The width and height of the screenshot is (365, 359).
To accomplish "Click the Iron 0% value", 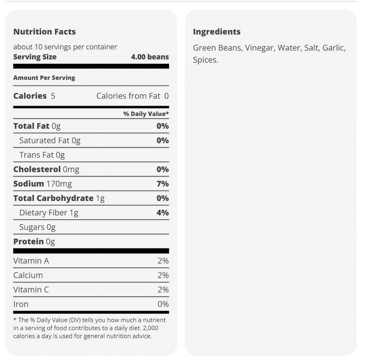I will pos(163,304).
